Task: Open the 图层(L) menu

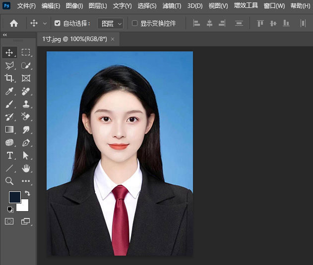Action: 98,6
